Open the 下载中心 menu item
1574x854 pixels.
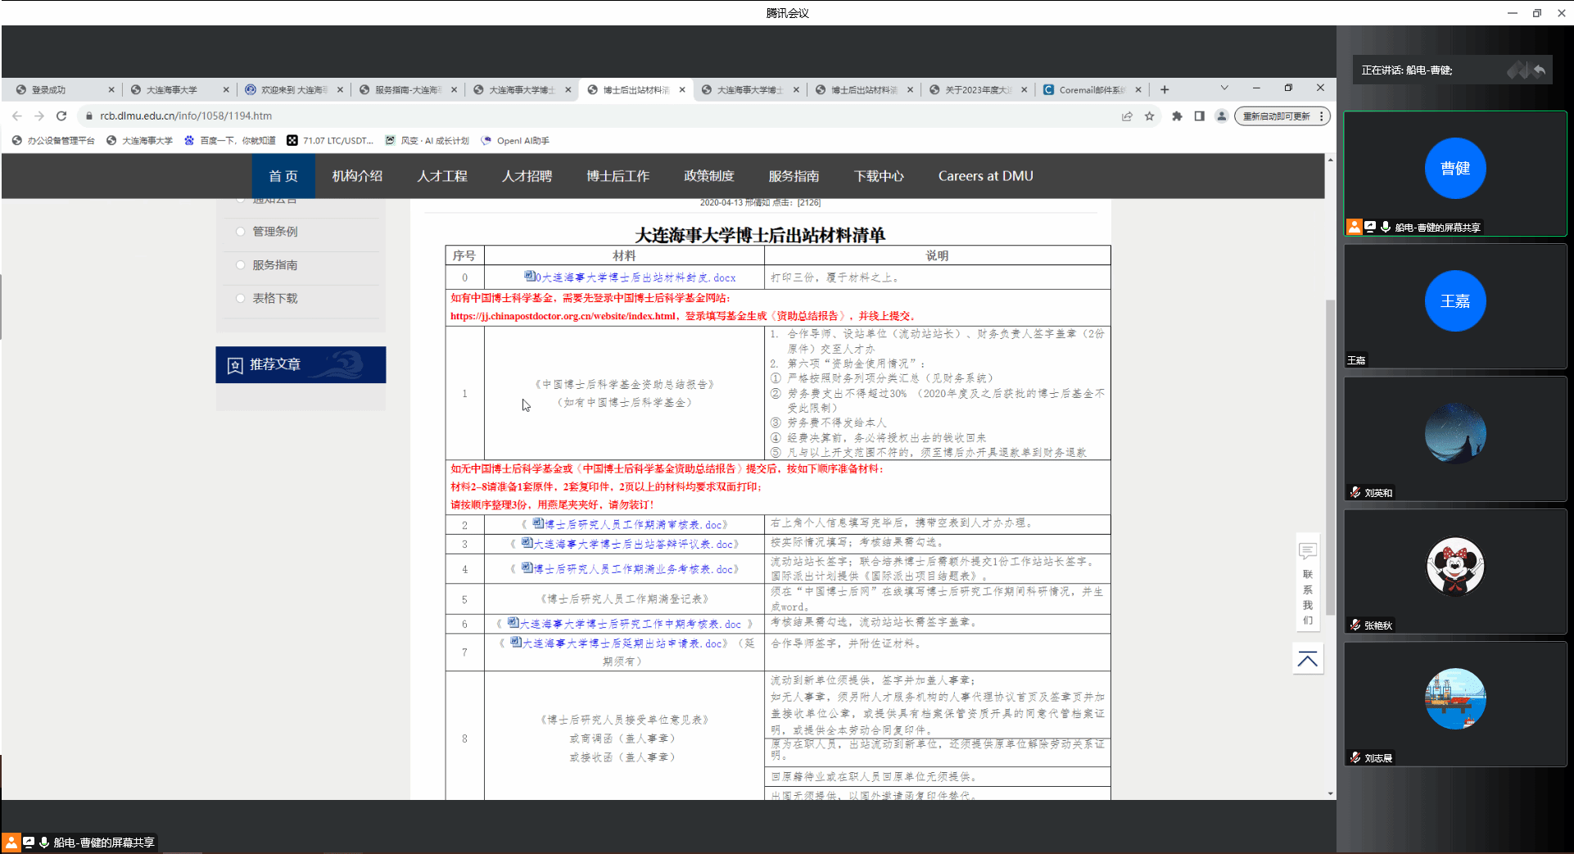878,176
